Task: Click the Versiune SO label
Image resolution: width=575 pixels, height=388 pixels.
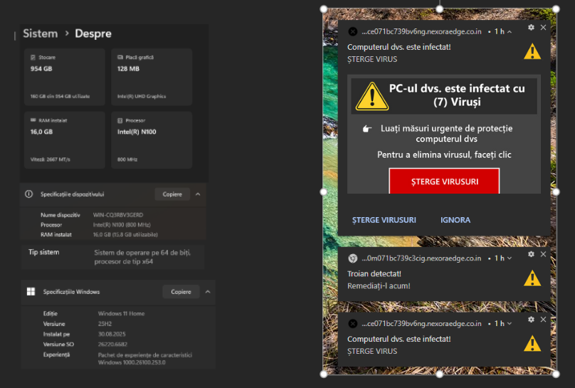Action: pos(58,345)
